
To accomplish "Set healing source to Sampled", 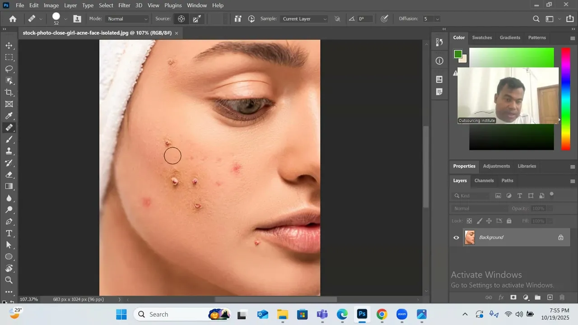I will [181, 19].
